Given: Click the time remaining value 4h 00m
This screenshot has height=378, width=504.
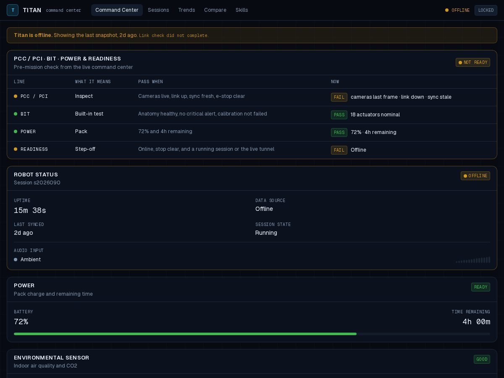Looking at the screenshot, I should [x=476, y=322].
